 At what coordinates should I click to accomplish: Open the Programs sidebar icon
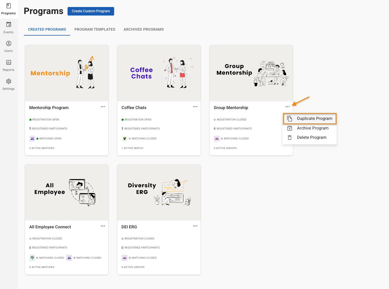[9, 6]
